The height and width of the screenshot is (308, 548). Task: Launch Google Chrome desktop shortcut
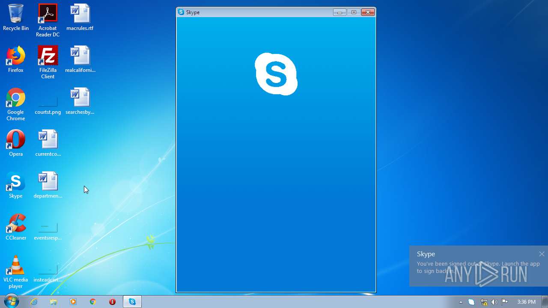15,104
